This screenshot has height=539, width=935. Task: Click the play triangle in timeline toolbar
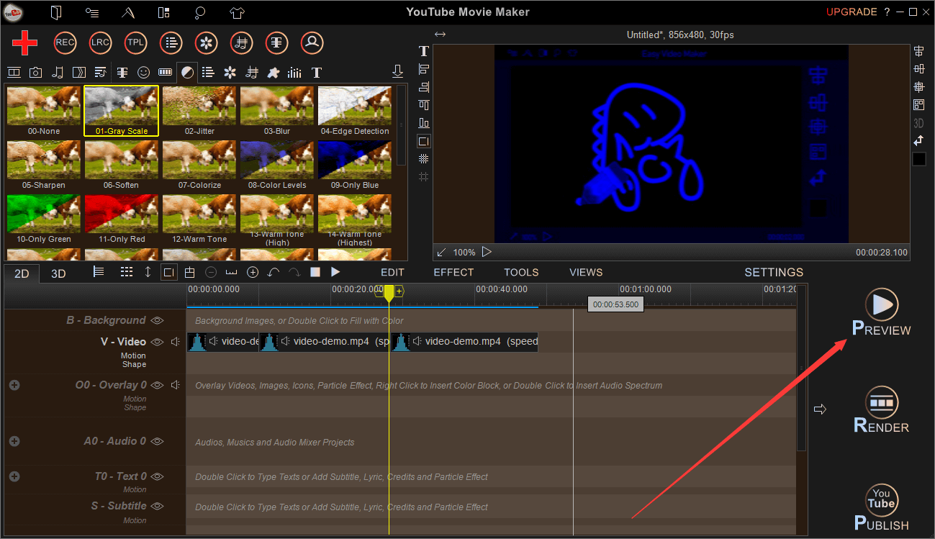[335, 272]
